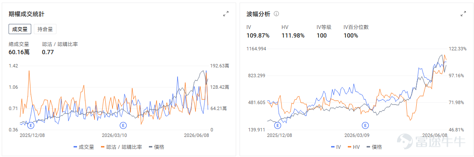Click the first earnings E marker in 波幅分析 chart
The height and width of the screenshot is (157, 474).
pyautogui.click(x=277, y=125)
